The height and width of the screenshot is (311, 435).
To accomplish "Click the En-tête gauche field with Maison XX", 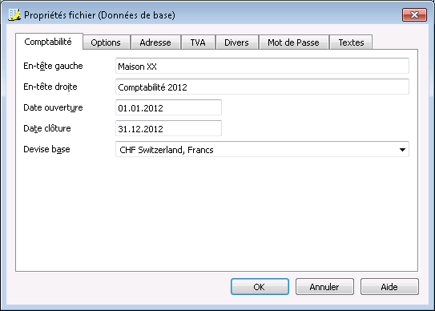I will point(262,66).
